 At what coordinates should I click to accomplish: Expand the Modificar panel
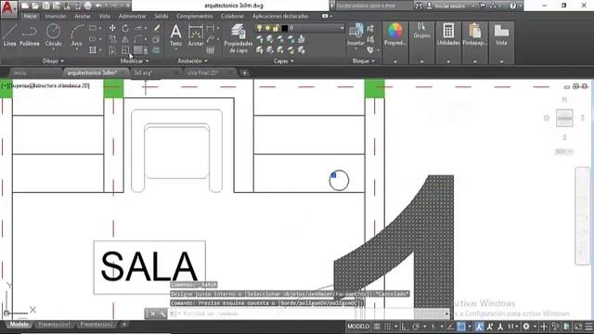click(135, 61)
